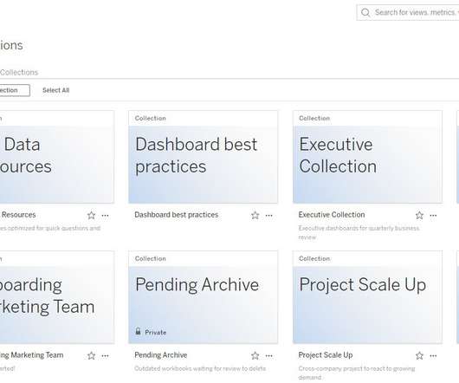459x383 pixels.
Task: Open the Executive Collection thumbnail
Action: (x=367, y=157)
